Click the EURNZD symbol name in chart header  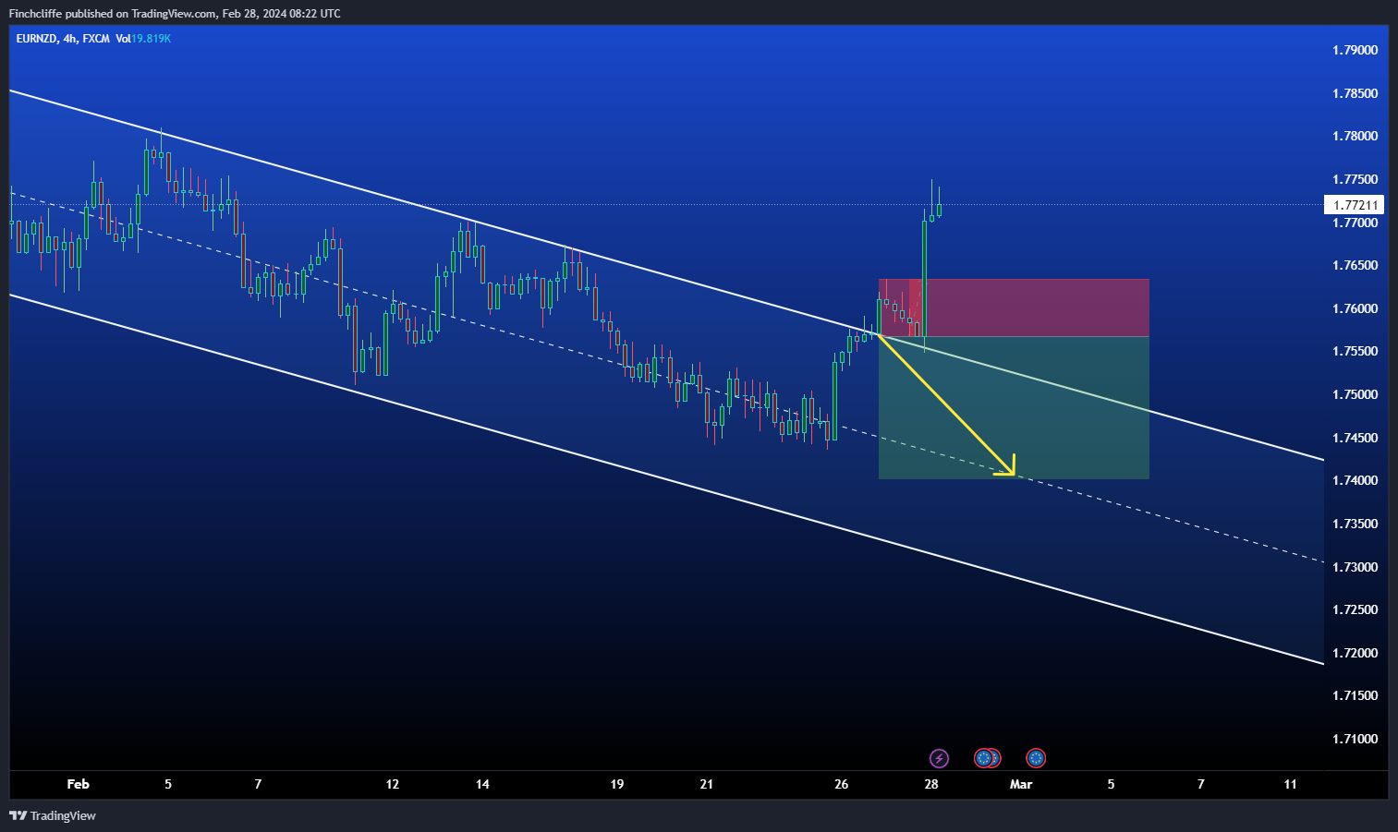[x=37, y=39]
